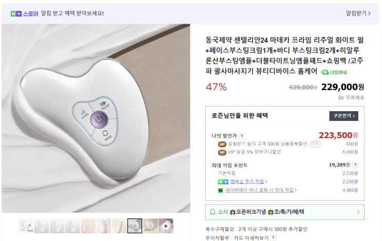Click the 내일배송 delivery badge icon
The image size is (382, 241).
[x=334, y=72]
